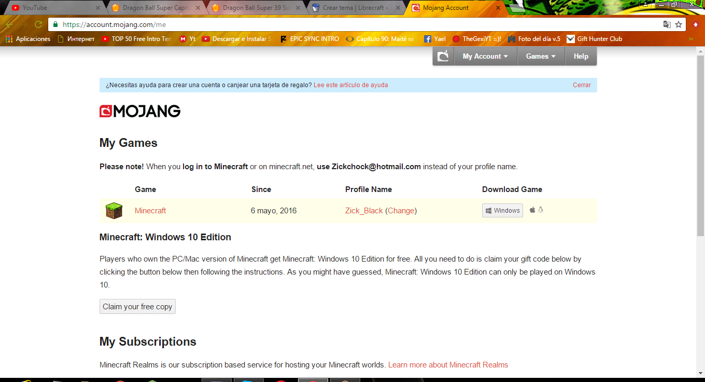Download Minecraft for Mac apple icon

[532, 210]
